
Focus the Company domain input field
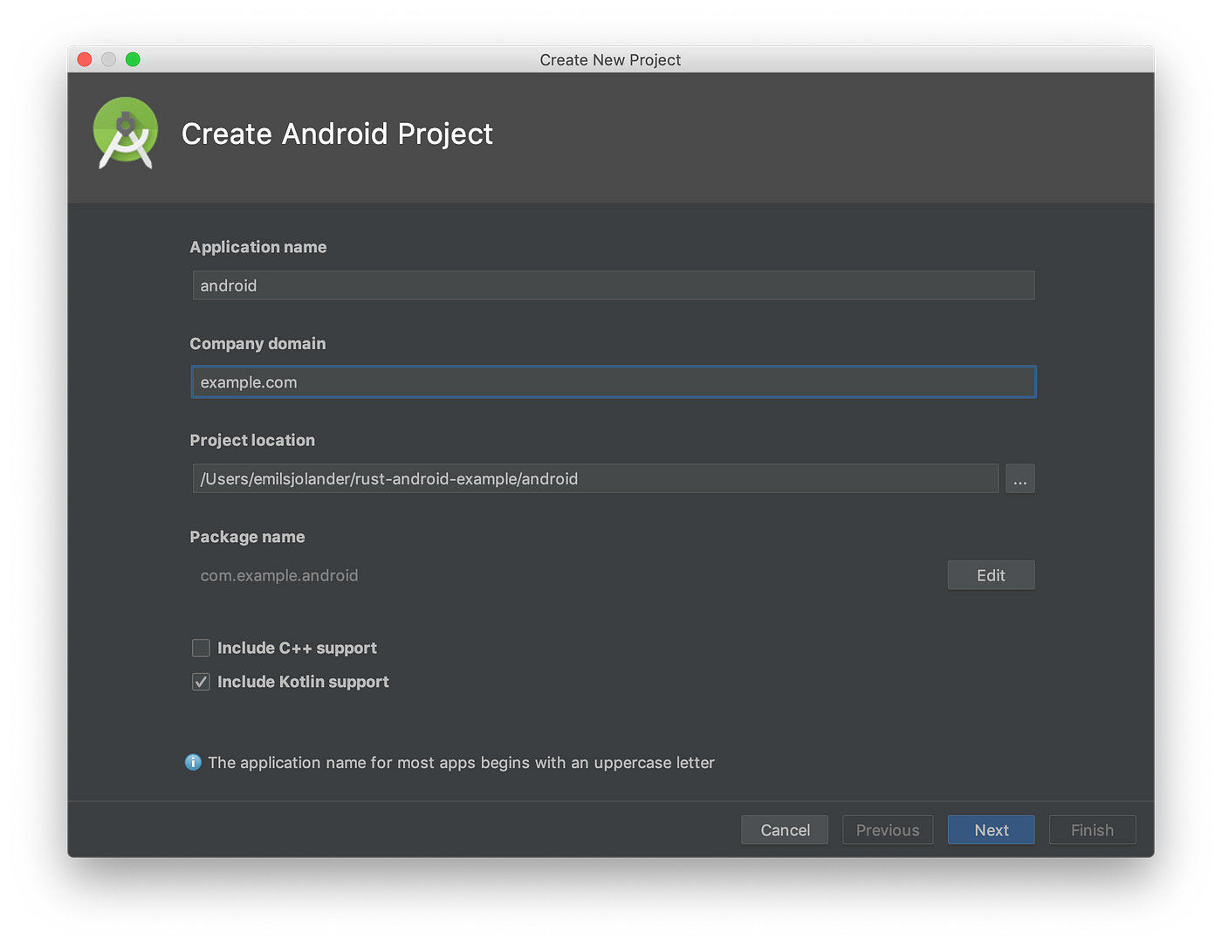click(614, 382)
